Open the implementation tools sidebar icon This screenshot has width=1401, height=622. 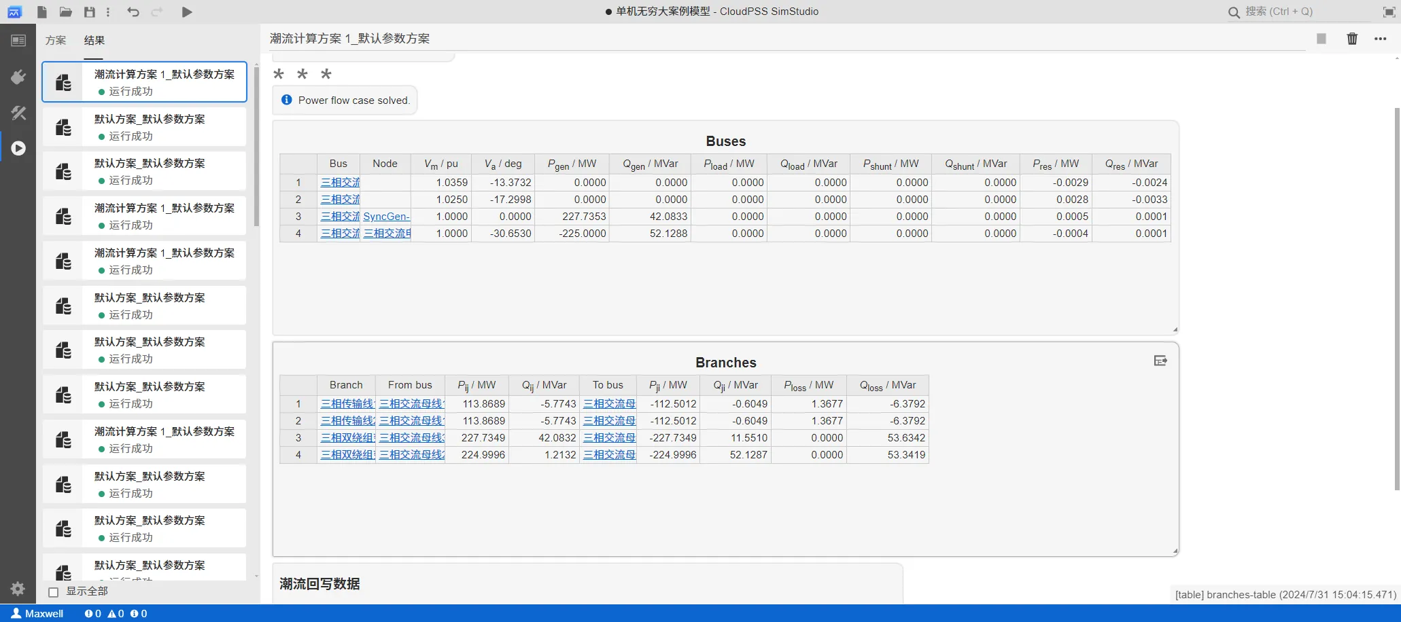18,113
